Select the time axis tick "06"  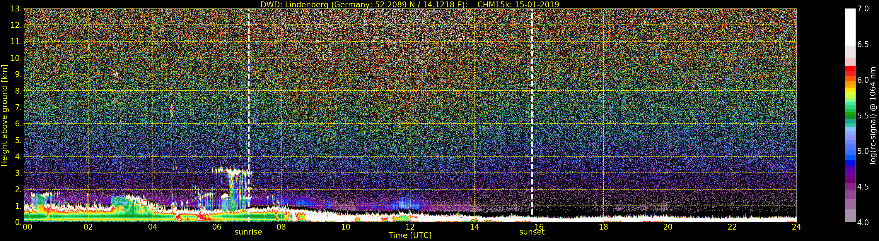[217, 227]
